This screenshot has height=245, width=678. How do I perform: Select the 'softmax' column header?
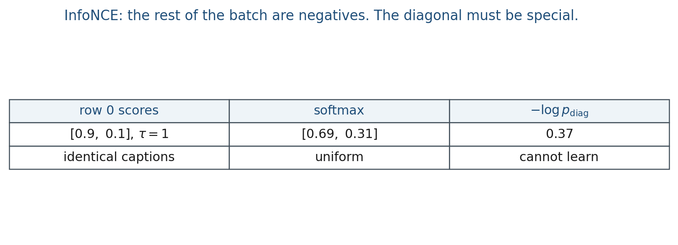click(x=339, y=111)
